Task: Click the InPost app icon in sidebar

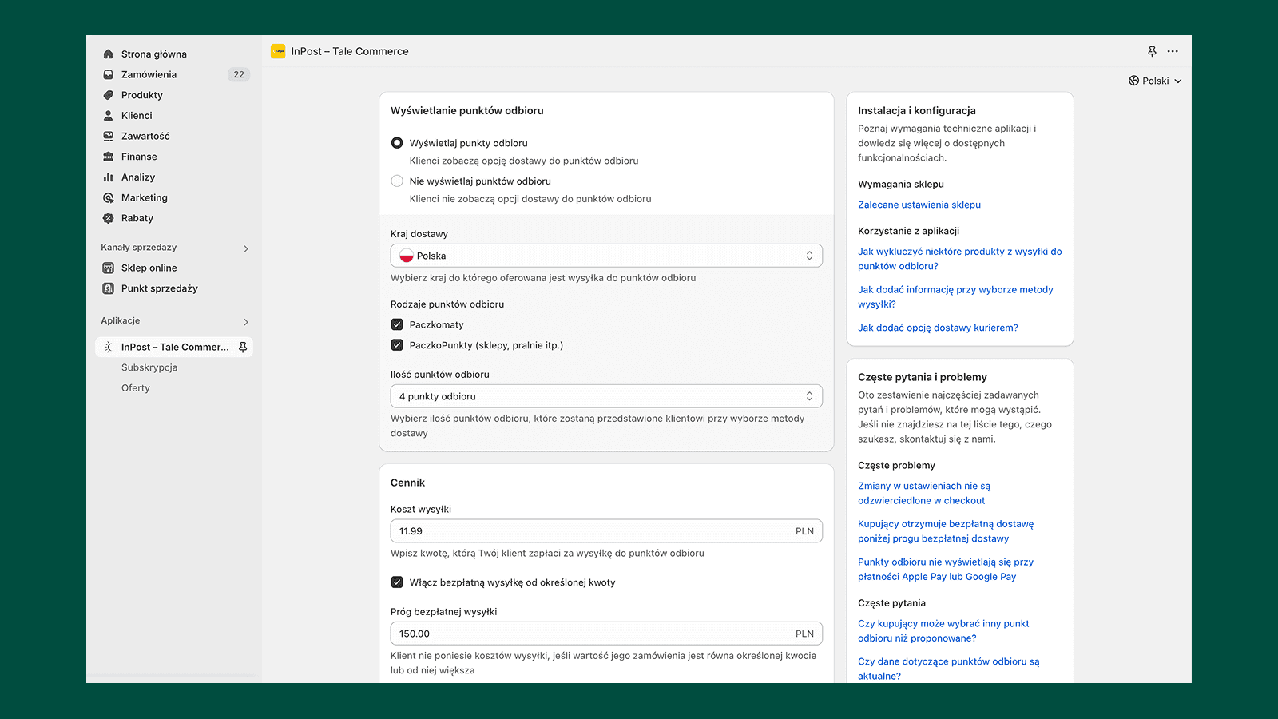Action: [x=109, y=347]
